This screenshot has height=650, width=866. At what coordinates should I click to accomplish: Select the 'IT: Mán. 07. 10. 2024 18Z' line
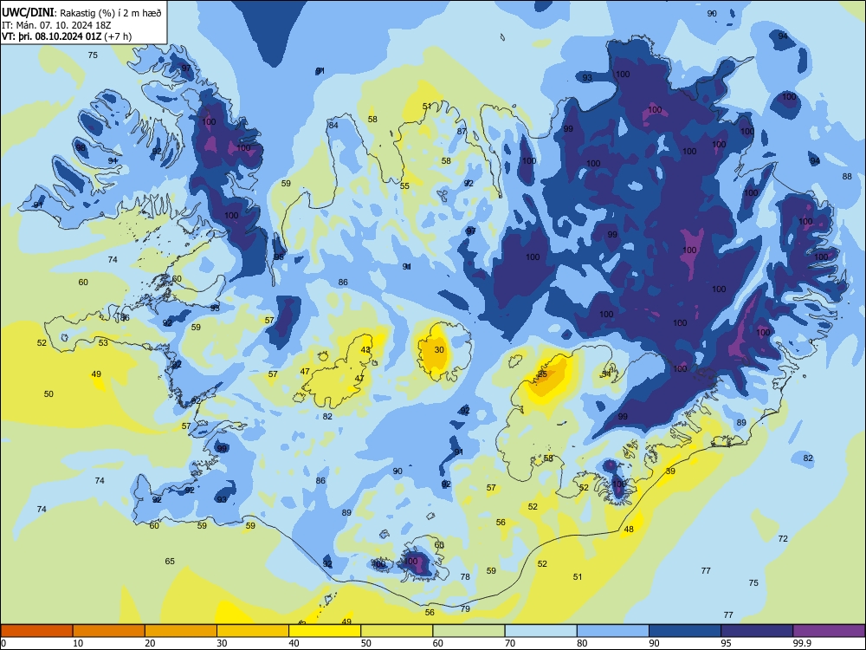pyautogui.click(x=55, y=25)
